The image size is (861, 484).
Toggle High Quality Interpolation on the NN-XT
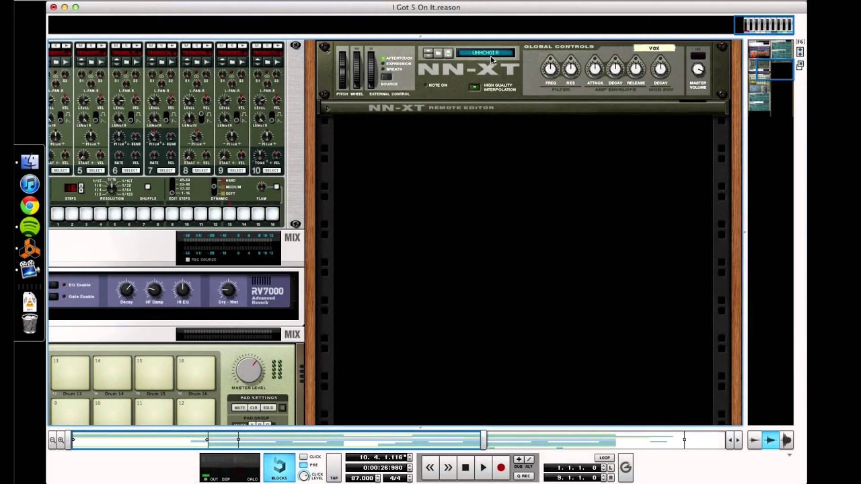[475, 87]
